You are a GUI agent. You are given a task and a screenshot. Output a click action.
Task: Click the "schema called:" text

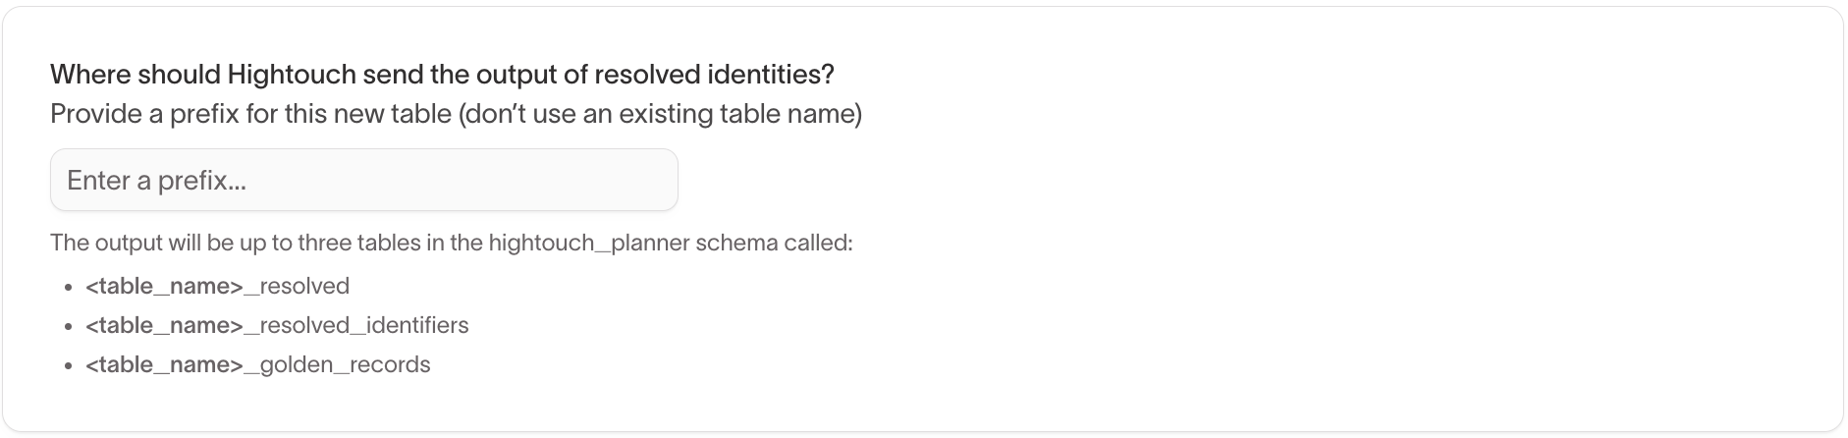pyautogui.click(x=774, y=243)
